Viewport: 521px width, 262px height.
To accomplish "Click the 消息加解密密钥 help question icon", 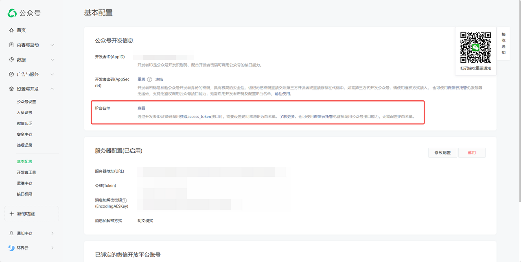I will (x=125, y=200).
